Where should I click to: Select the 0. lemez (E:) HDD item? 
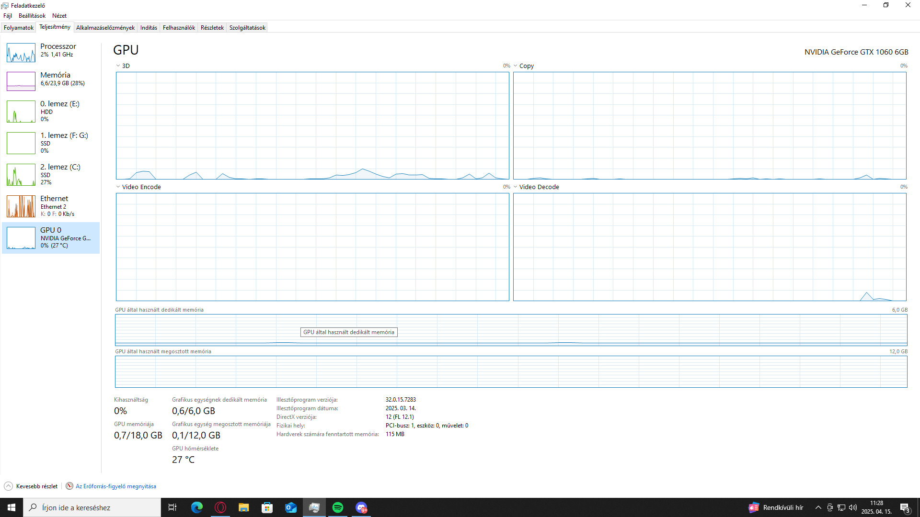coord(51,111)
